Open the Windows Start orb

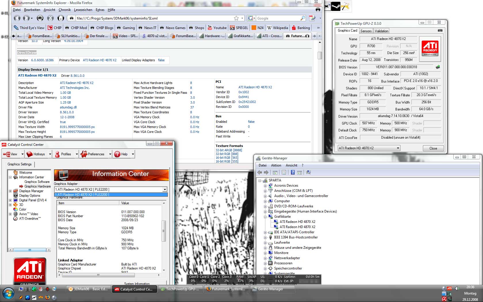8,294
